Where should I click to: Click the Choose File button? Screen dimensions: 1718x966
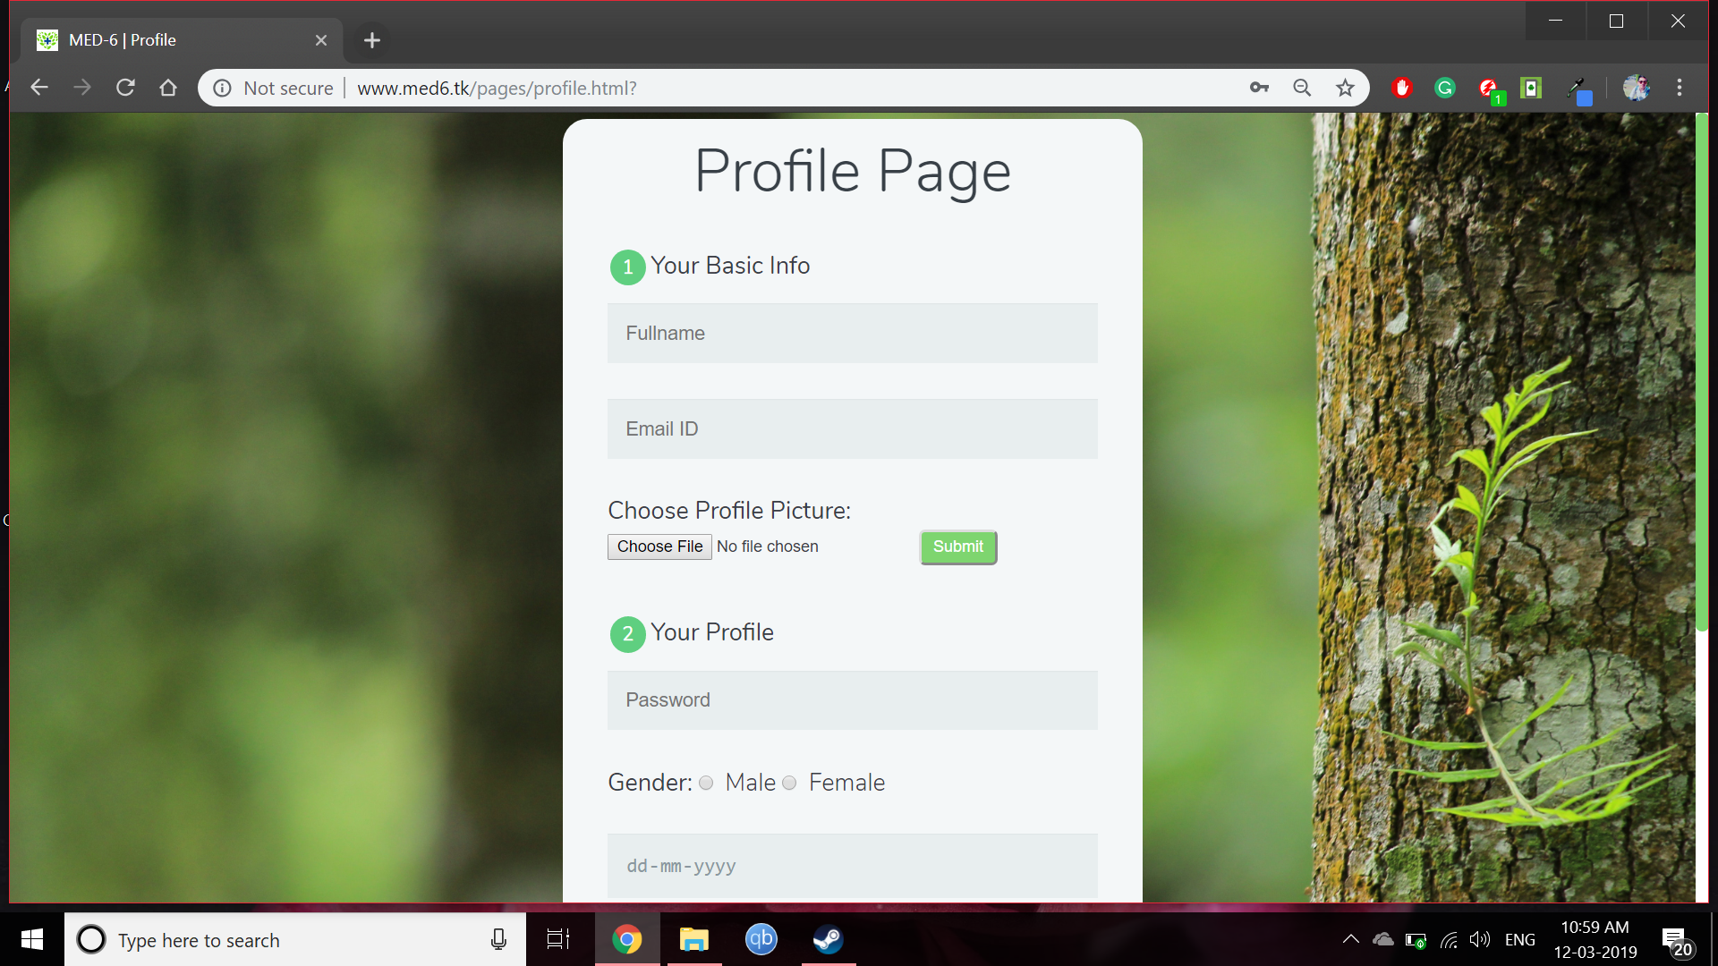659,547
